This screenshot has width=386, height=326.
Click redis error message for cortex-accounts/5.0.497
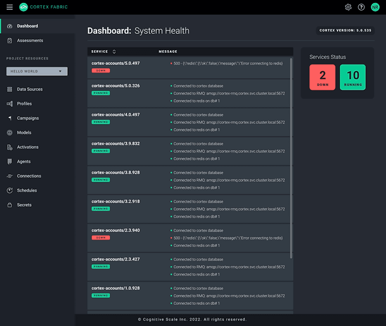pos(228,63)
